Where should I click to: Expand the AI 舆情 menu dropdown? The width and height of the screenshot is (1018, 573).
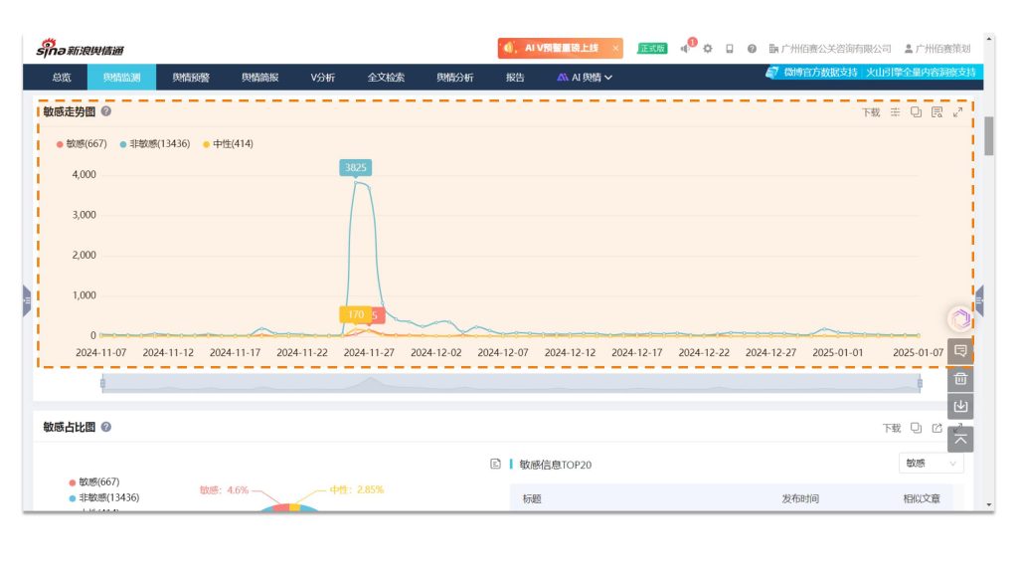pyautogui.click(x=585, y=78)
